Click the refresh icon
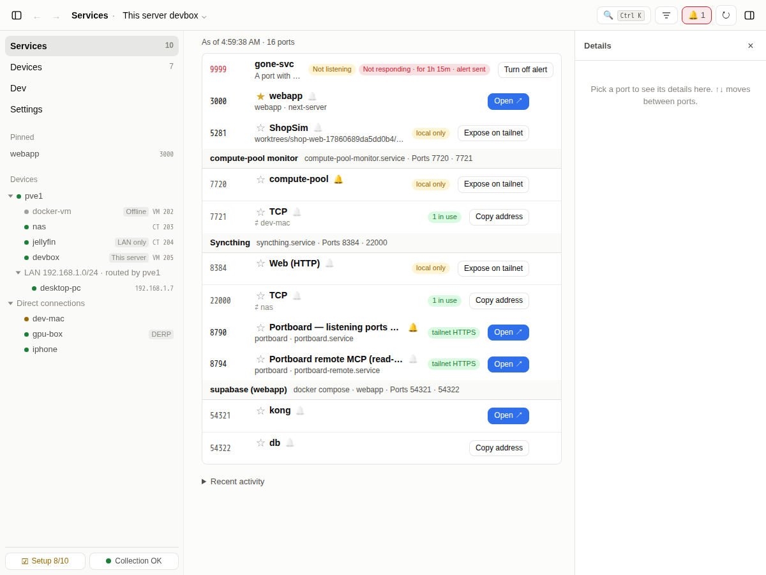The image size is (766, 575). pyautogui.click(x=726, y=15)
